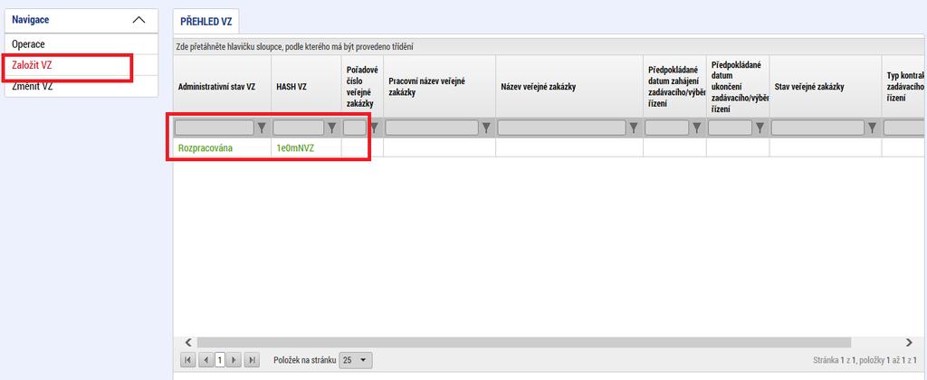927x380 pixels.
Task: Open filter icon for Předpokládané datum zahájení
Action: point(696,128)
